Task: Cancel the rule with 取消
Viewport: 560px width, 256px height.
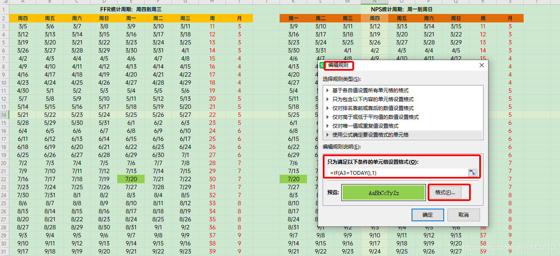Action: click(464, 215)
